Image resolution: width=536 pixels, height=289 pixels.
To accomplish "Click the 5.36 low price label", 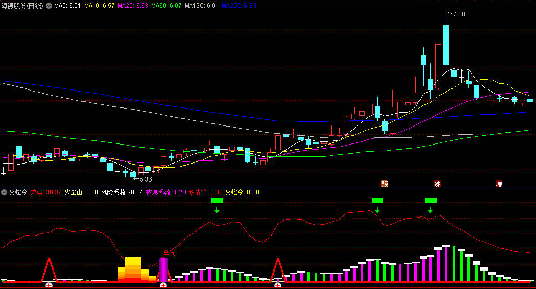I will [x=146, y=179].
